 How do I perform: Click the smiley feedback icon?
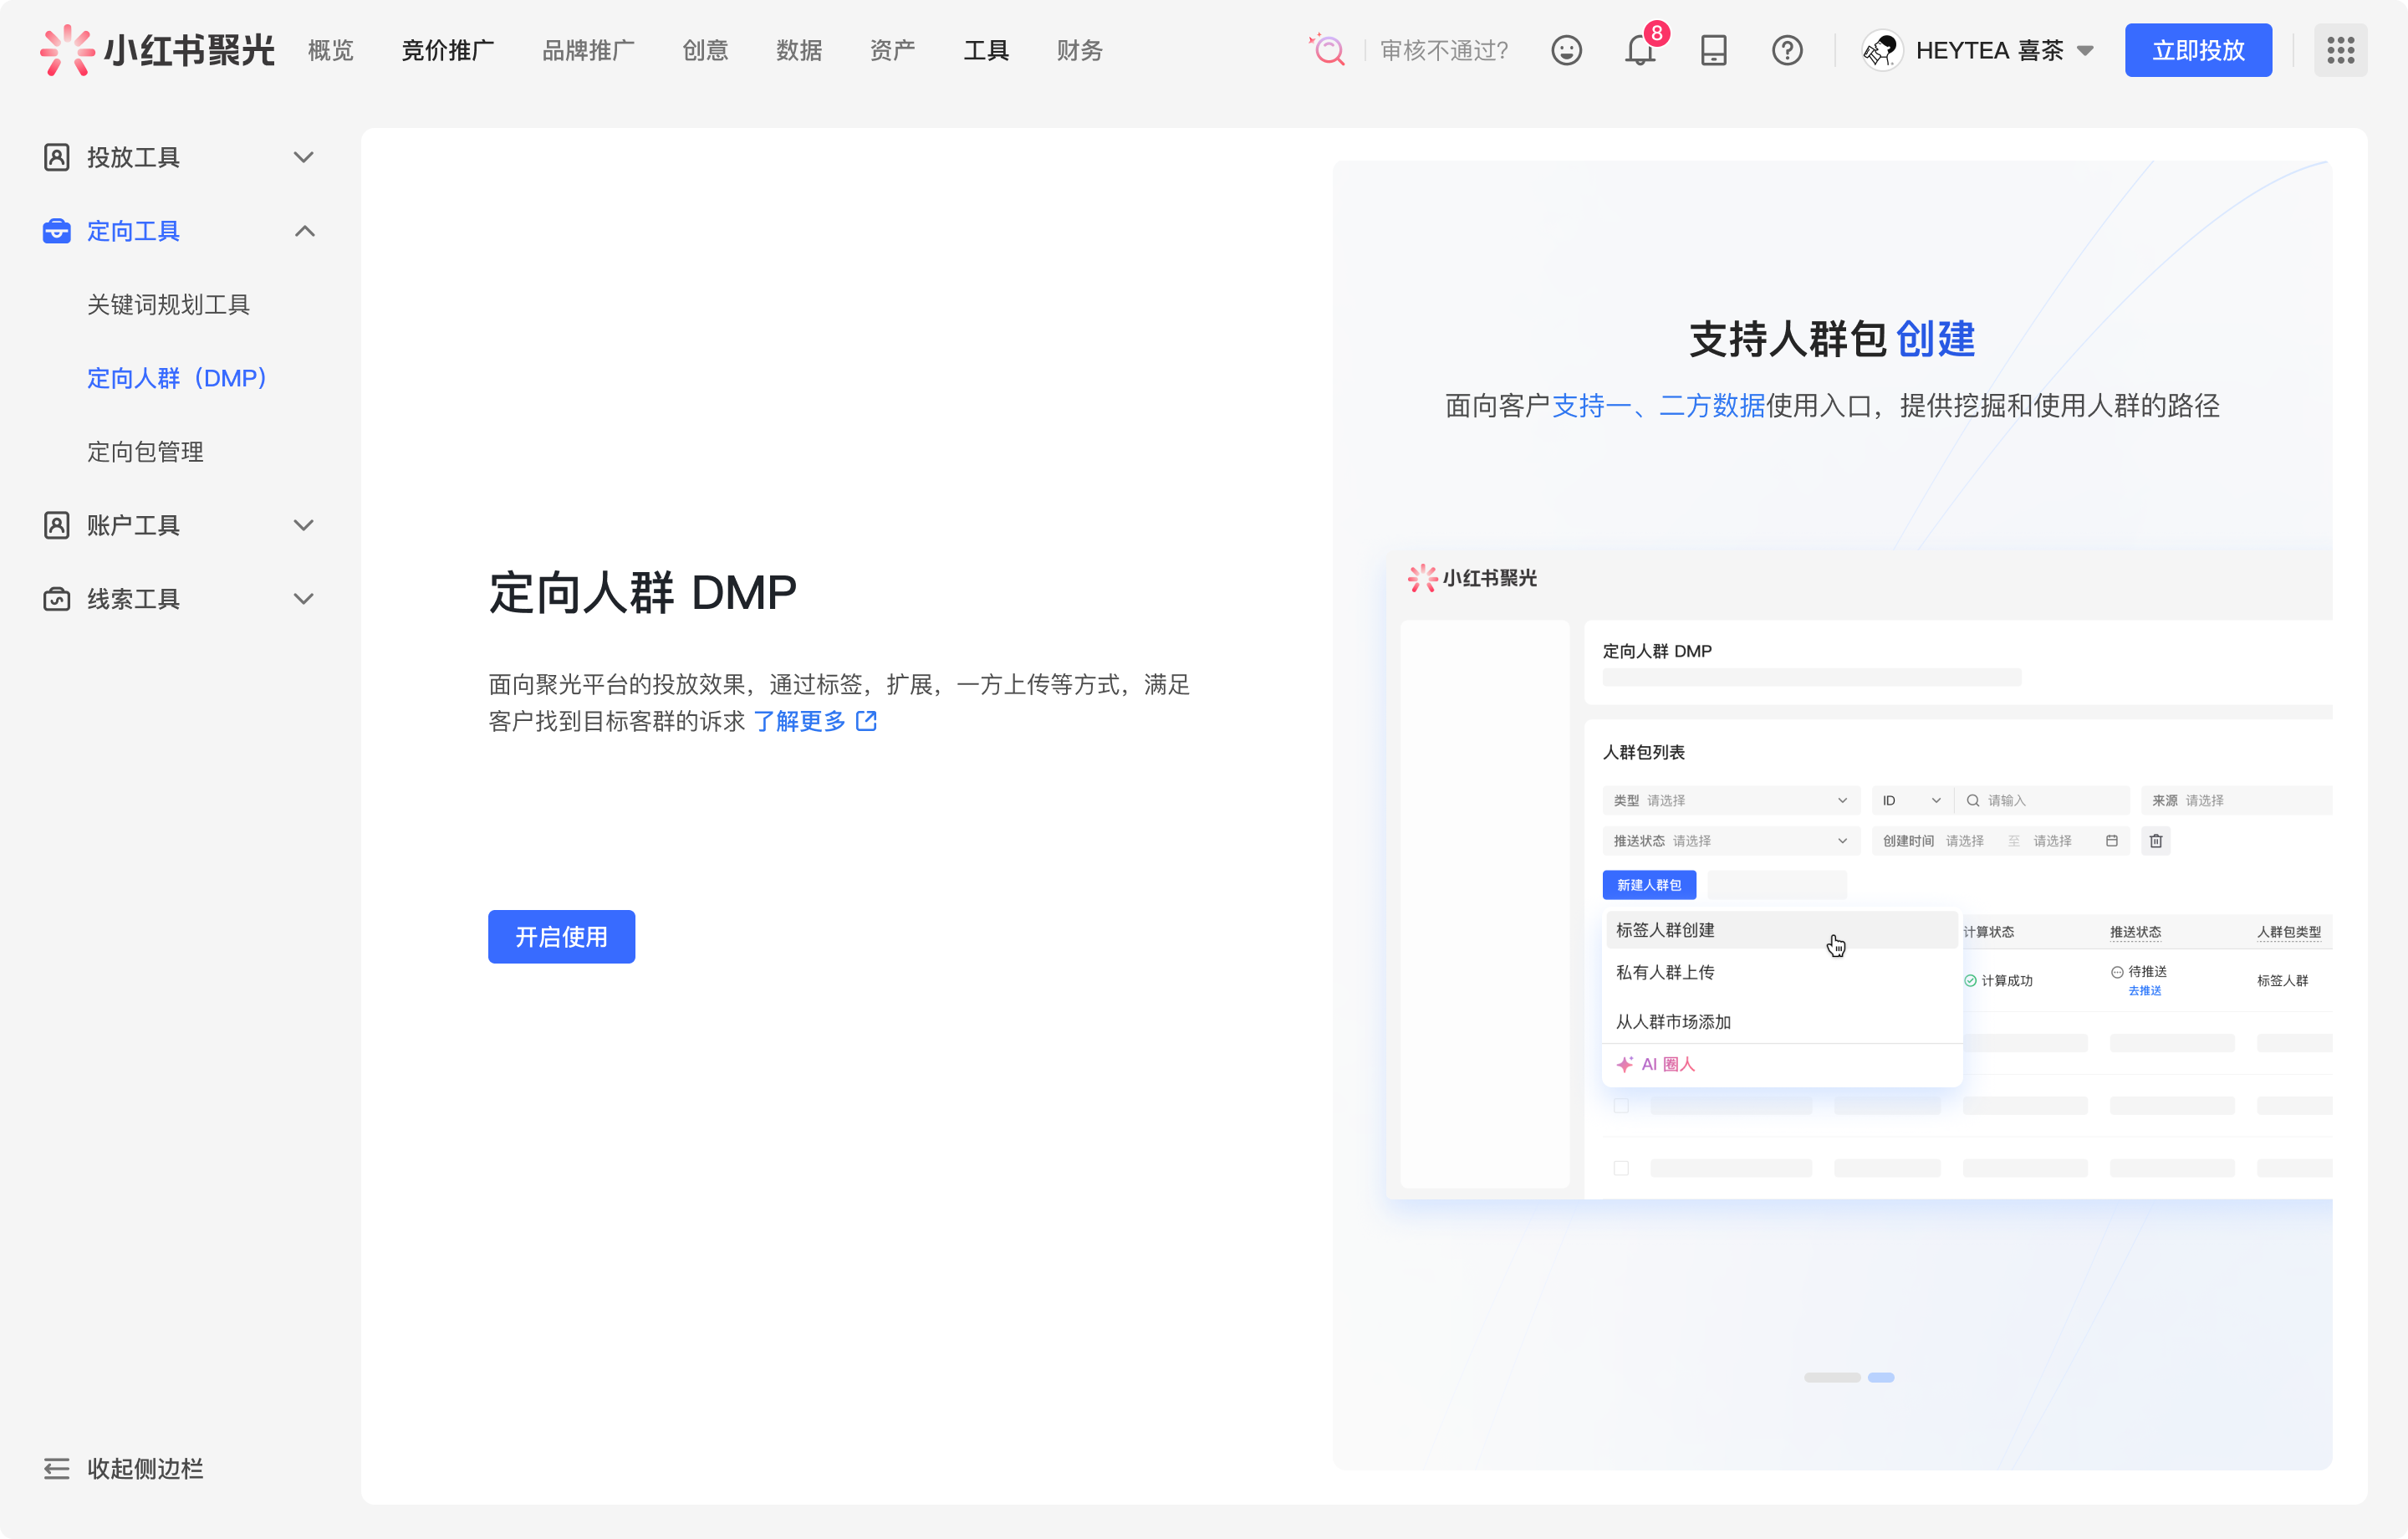(1566, 50)
